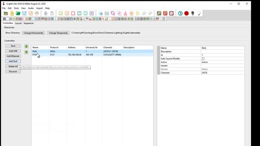The height and width of the screenshot is (146, 260).
Task: Click the blue question mark help icon
Action: [x=180, y=13]
